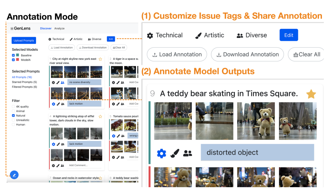This screenshot has height=194, width=328.
Task: Click people icon beside Eiffel card 'Add Comment...' field
Action: 62,166
